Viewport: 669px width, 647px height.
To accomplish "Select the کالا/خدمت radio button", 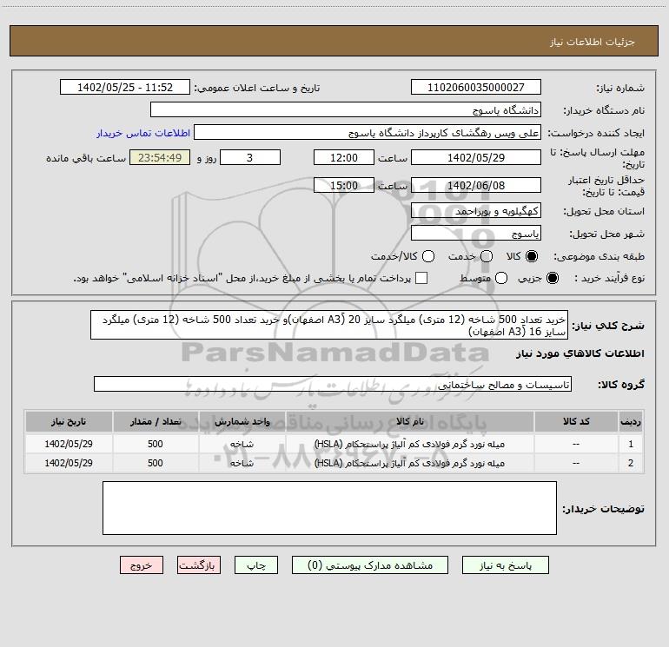I will pos(428,256).
